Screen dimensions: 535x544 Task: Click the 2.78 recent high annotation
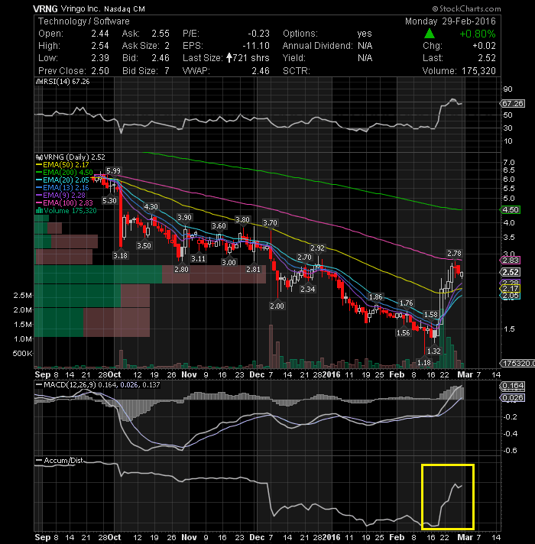tap(454, 253)
